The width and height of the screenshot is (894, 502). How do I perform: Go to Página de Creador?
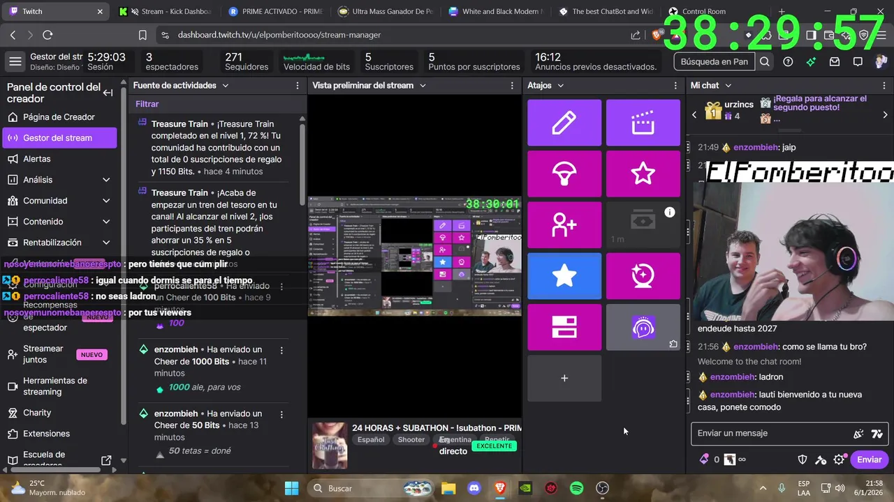coord(59,117)
